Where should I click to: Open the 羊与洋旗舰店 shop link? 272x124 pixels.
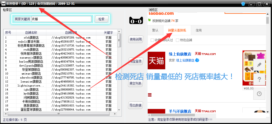point(180,111)
